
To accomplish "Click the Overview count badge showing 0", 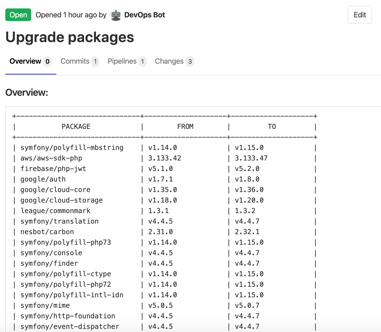I will [x=47, y=62].
